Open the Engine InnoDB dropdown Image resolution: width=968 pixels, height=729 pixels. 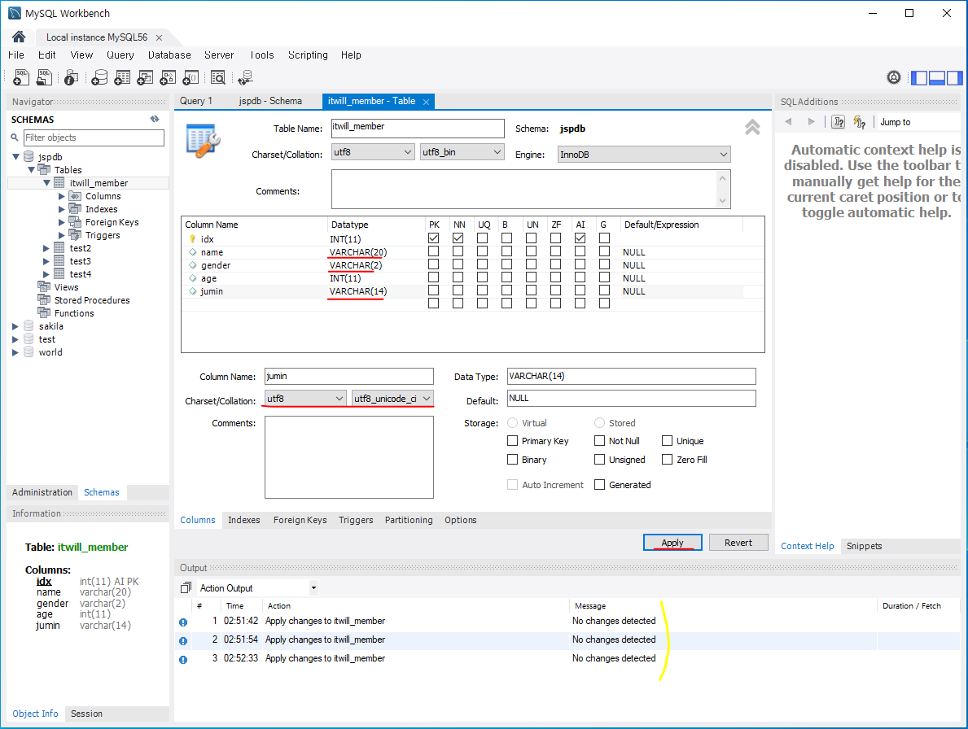644,155
